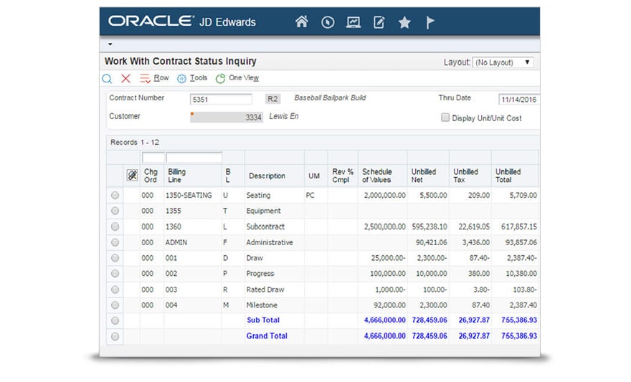Select the ADMIN row radio button
This screenshot has height=382, width=631.
[115, 242]
